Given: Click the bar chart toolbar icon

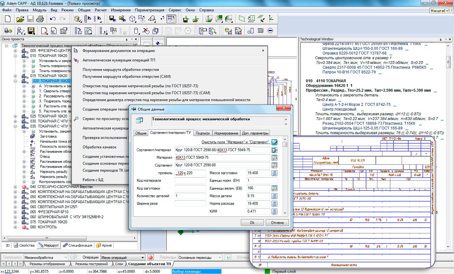Looking at the screenshot, I should click(x=251, y=31).
